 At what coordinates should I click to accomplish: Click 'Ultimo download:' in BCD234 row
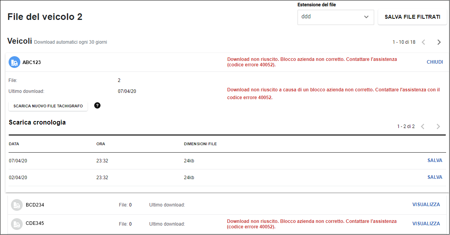167,205
